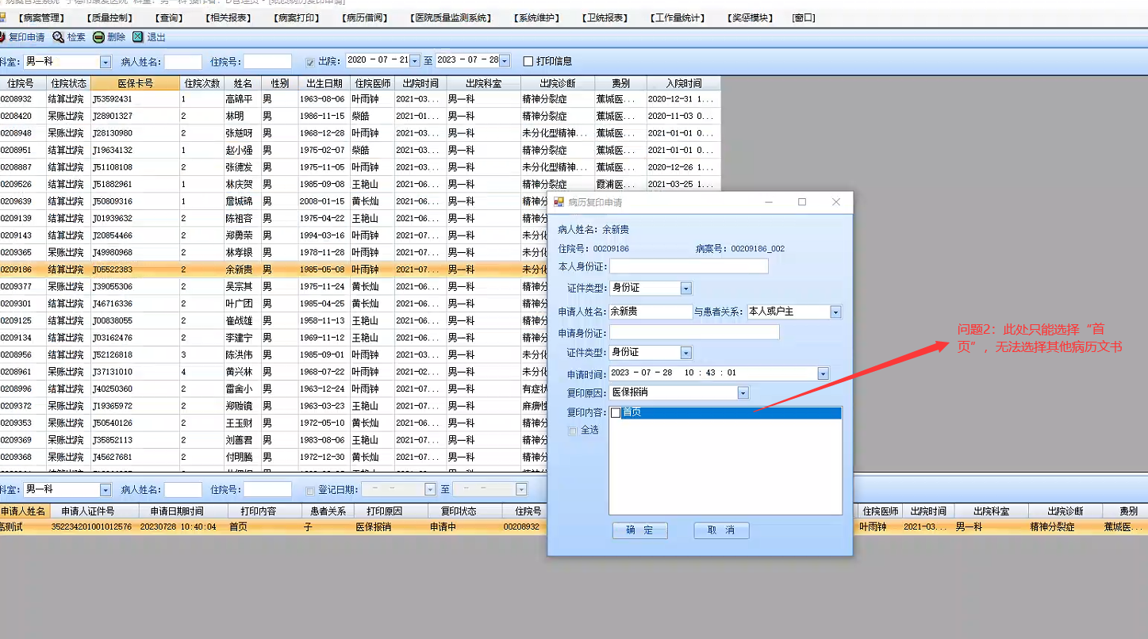Enable the 打印信息 checkbox
This screenshot has height=639, width=1148.
528,61
